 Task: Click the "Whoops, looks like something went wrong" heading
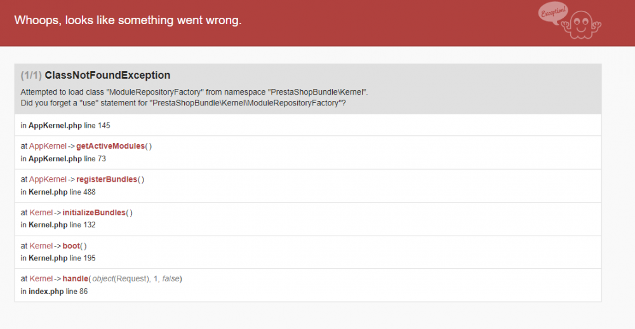[128, 20]
